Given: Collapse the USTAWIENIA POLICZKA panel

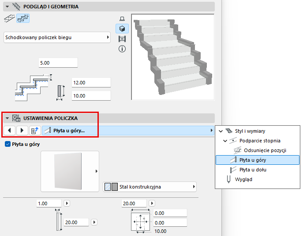Looking at the screenshot, I should coord(7,118).
